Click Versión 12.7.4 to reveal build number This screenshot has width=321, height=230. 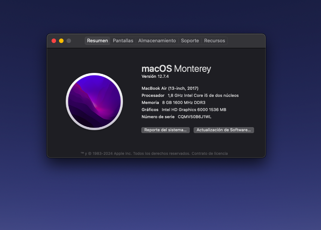tap(155, 77)
